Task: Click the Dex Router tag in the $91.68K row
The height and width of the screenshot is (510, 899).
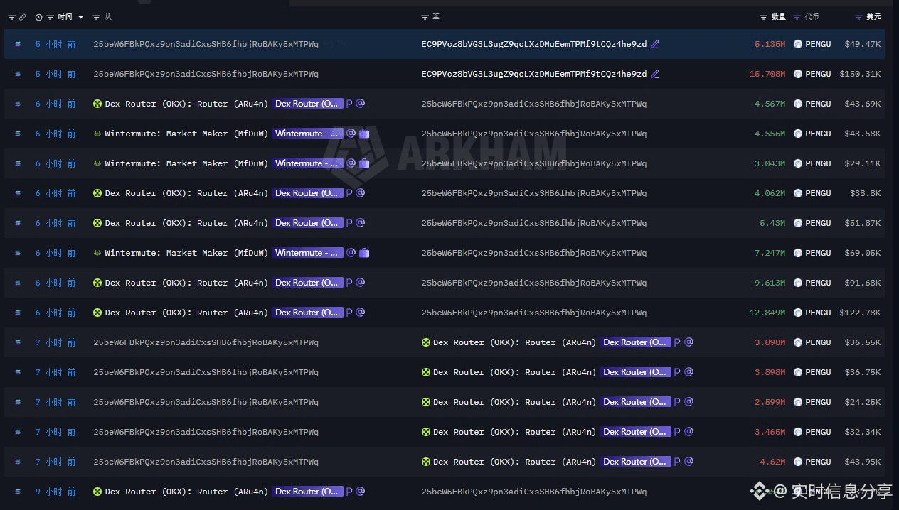Action: pyautogui.click(x=307, y=283)
